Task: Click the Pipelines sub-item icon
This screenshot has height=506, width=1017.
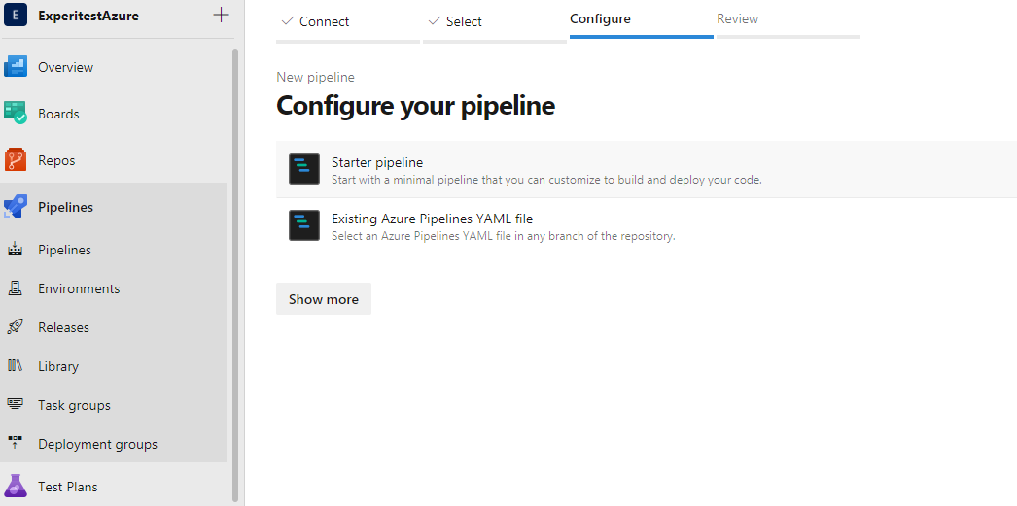Action: pos(16,250)
